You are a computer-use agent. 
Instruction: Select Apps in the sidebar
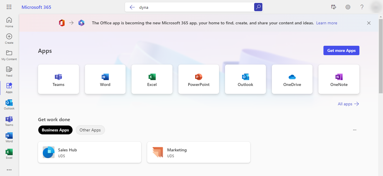[9, 88]
